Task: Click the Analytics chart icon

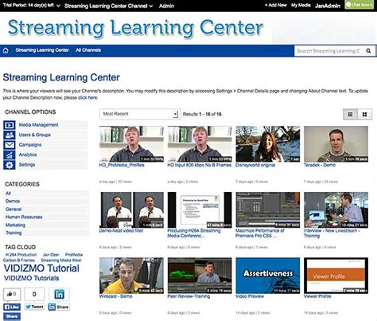Action: pos(10,155)
